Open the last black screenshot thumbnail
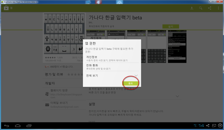 pyautogui.click(x=177, y=47)
